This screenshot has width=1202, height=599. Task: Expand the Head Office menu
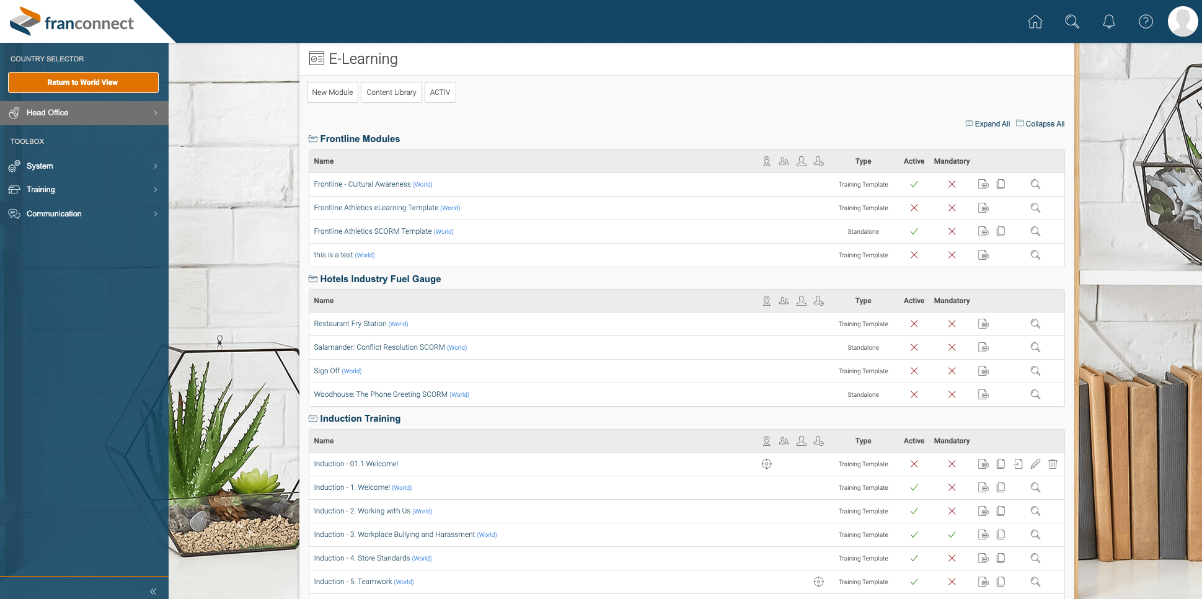click(84, 113)
